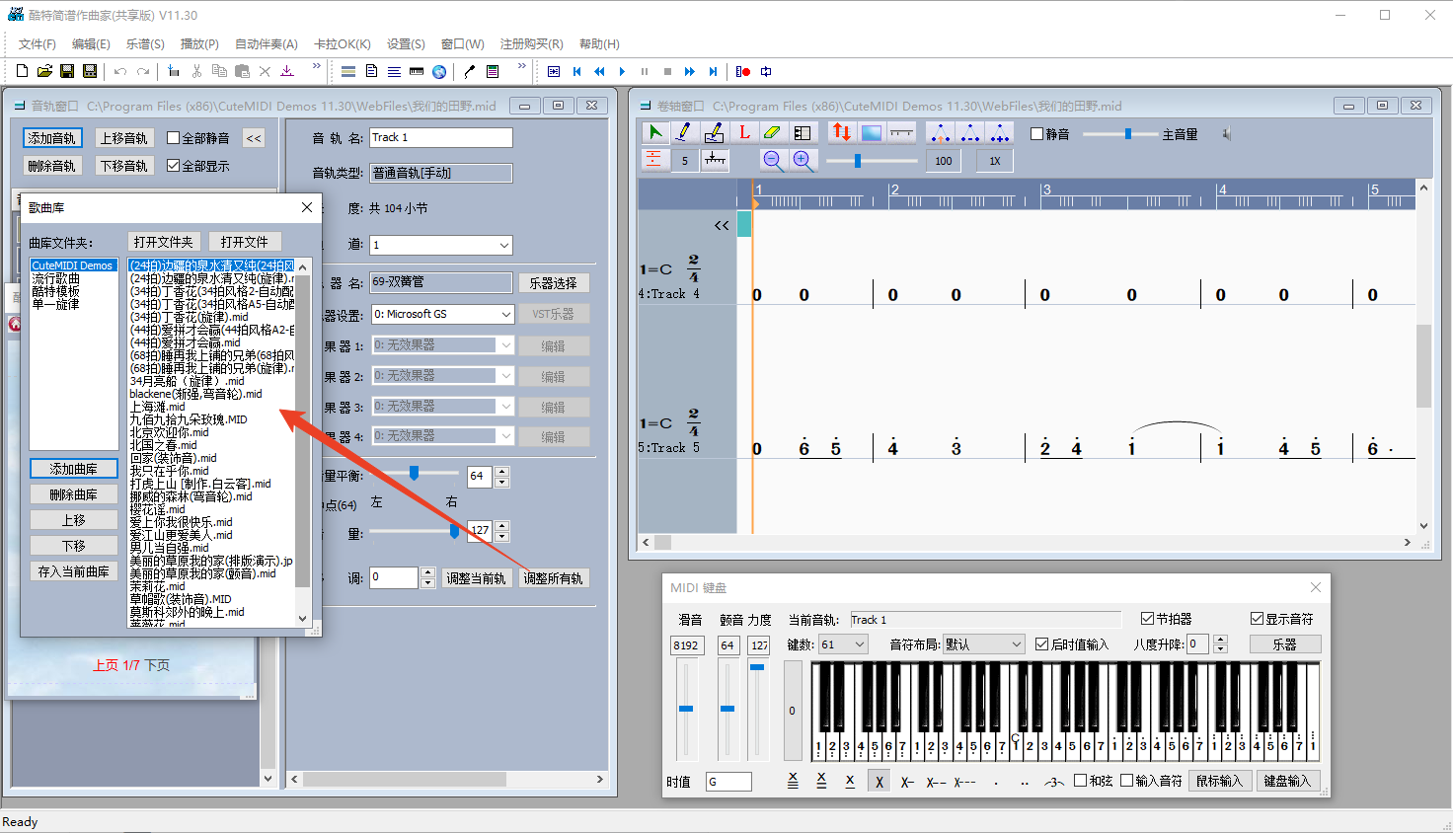Click the volume balance slider handle at 64
The image size is (1453, 833).
coord(415,474)
